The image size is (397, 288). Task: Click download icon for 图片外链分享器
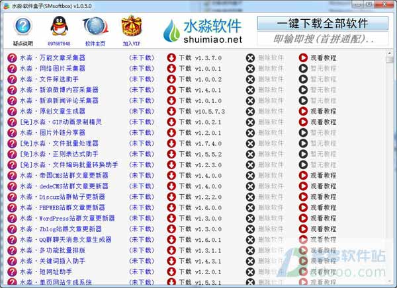tap(171, 133)
